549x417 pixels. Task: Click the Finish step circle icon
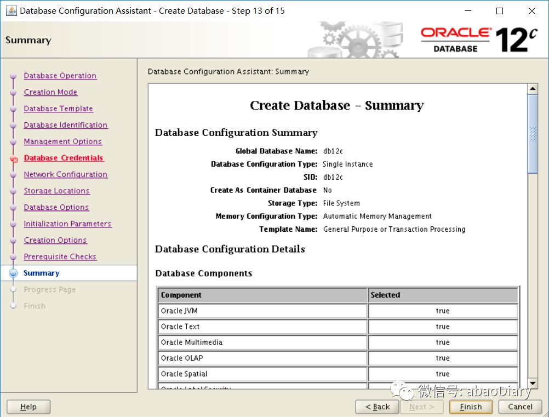coord(13,306)
